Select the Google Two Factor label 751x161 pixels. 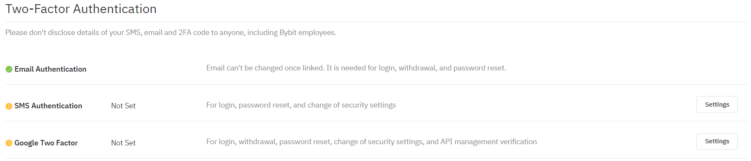coord(46,143)
